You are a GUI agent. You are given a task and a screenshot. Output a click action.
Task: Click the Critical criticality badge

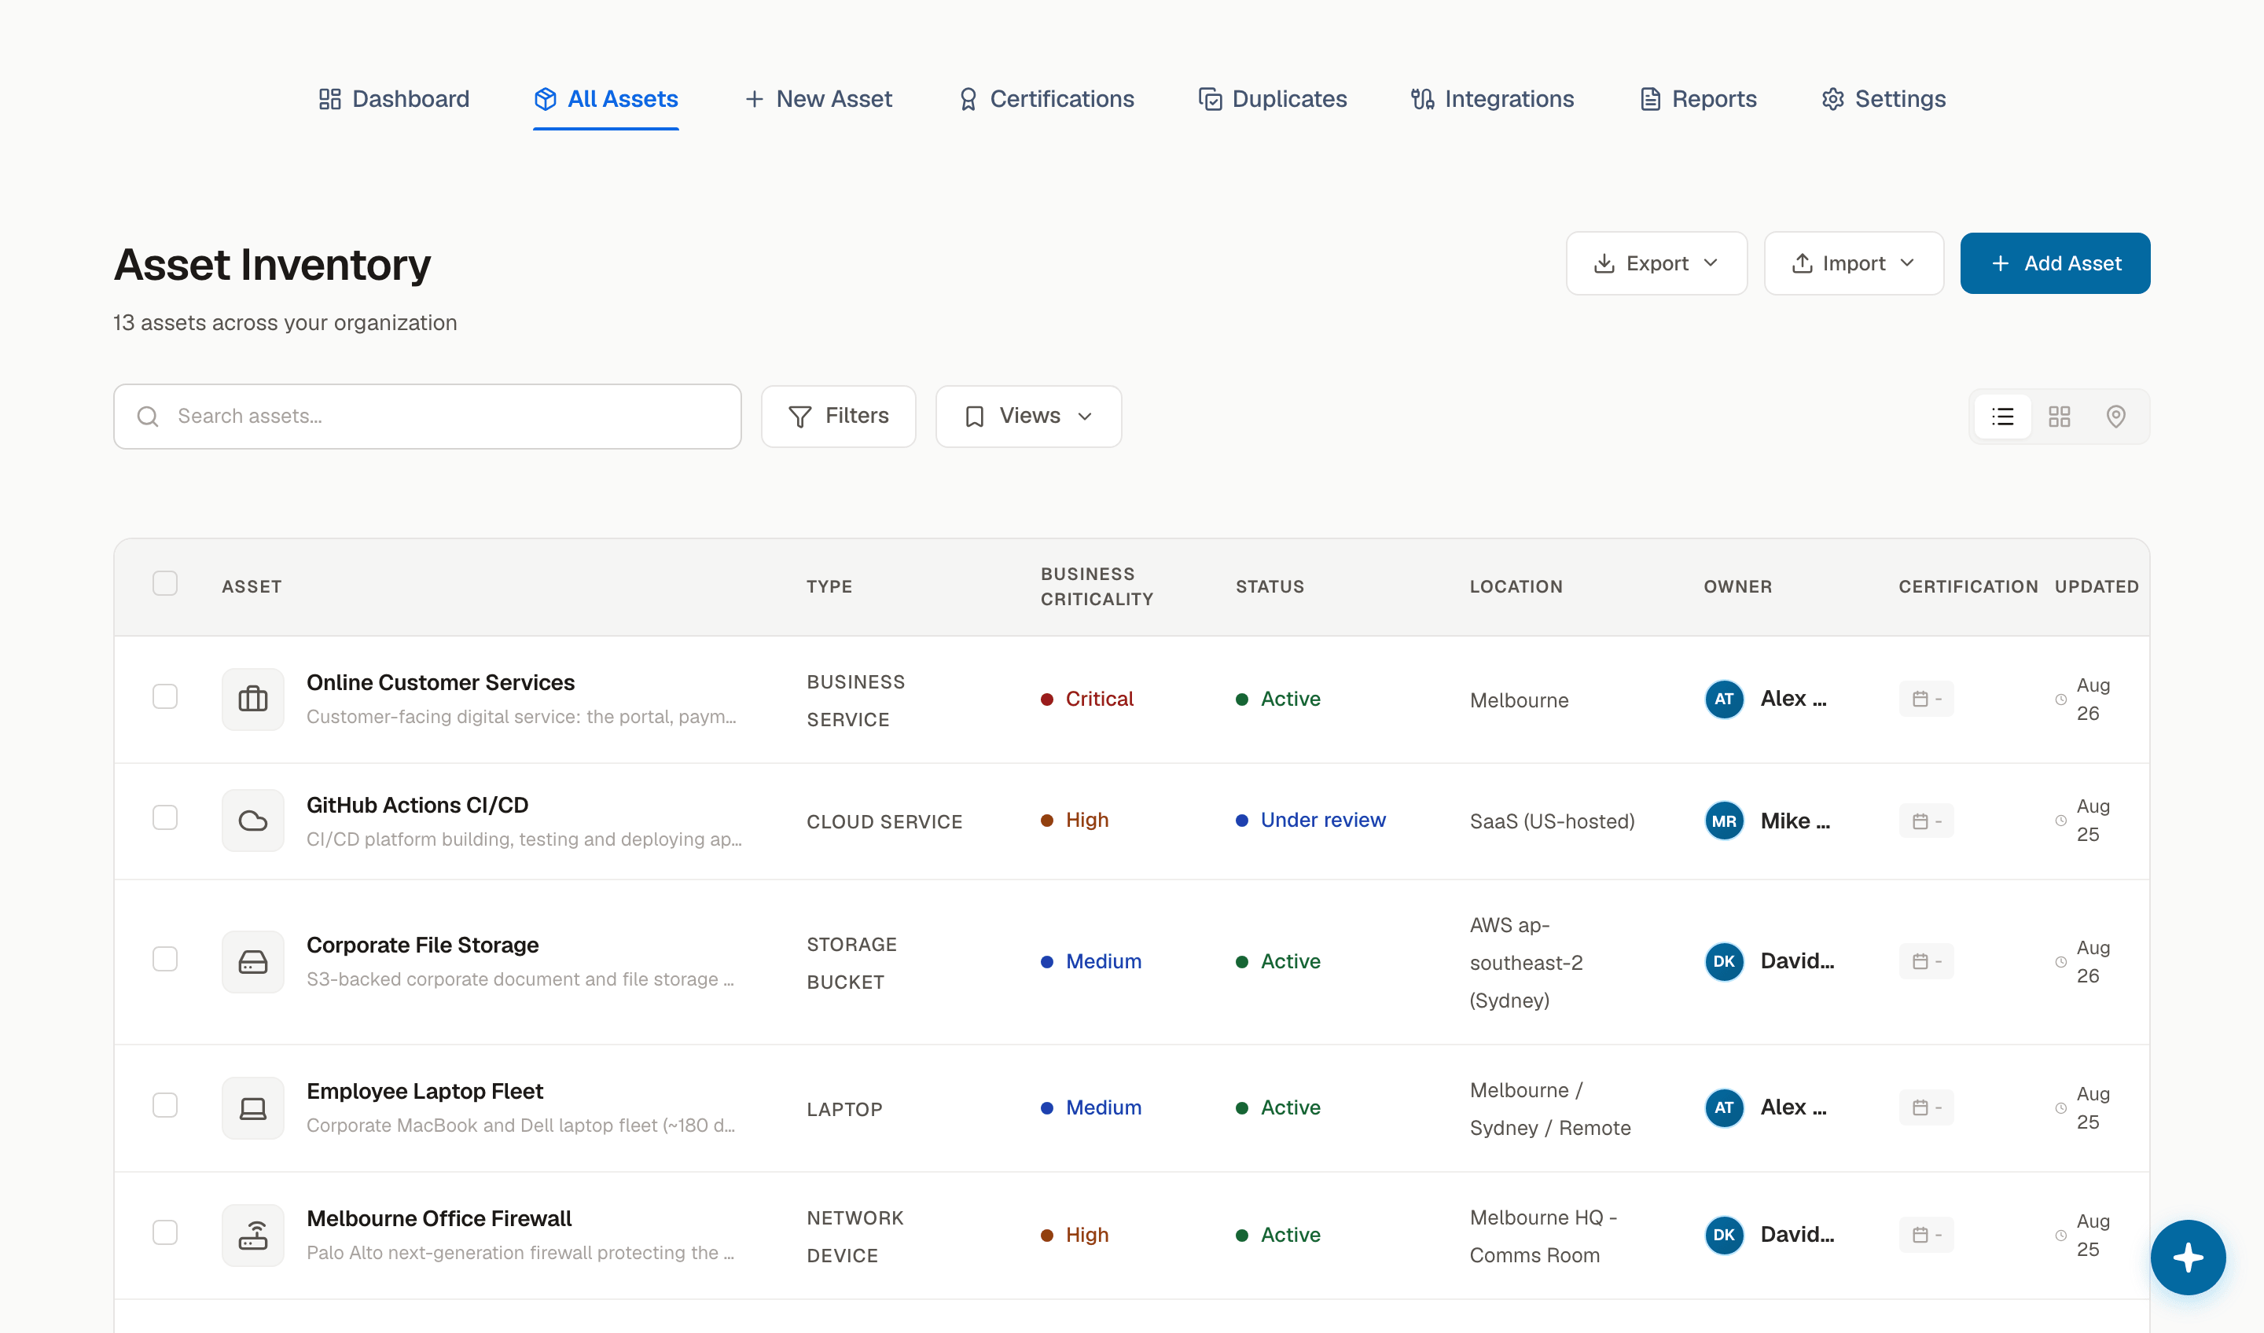[x=1087, y=700]
